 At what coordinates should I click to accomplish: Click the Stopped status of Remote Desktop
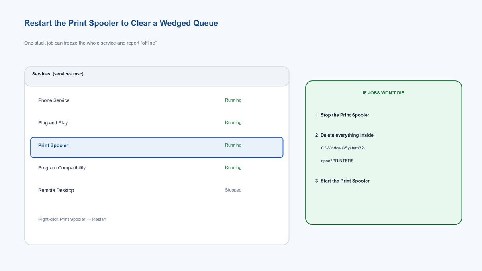(x=233, y=190)
